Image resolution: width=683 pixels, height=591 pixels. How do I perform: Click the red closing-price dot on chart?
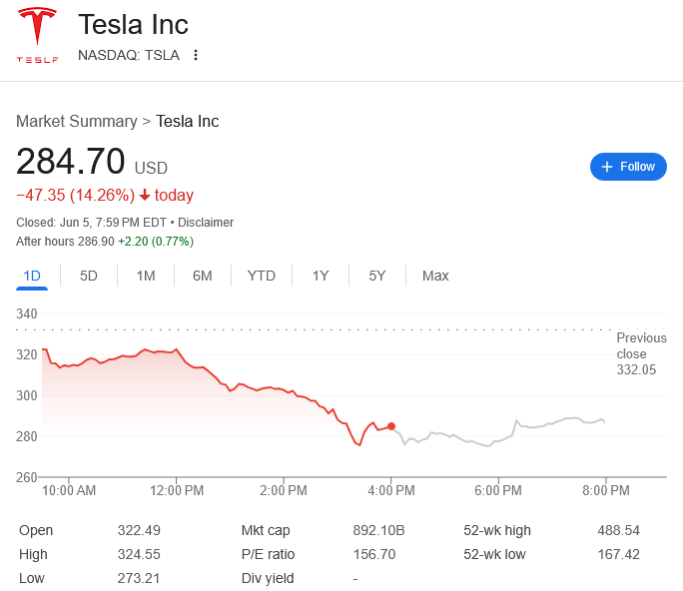click(391, 426)
